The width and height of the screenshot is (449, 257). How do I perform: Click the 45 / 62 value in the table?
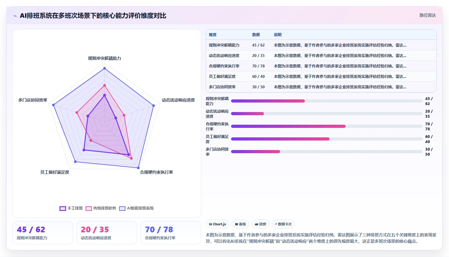pos(258,45)
